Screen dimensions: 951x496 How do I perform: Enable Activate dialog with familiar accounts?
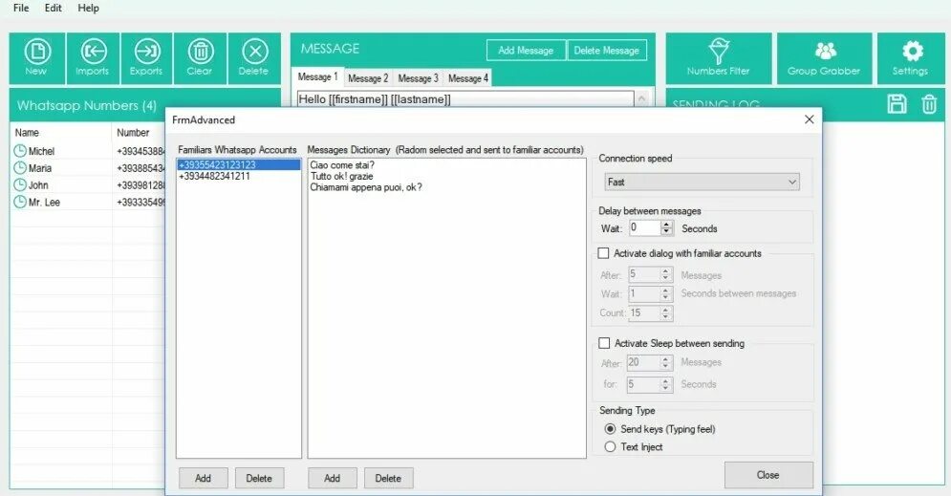603,253
